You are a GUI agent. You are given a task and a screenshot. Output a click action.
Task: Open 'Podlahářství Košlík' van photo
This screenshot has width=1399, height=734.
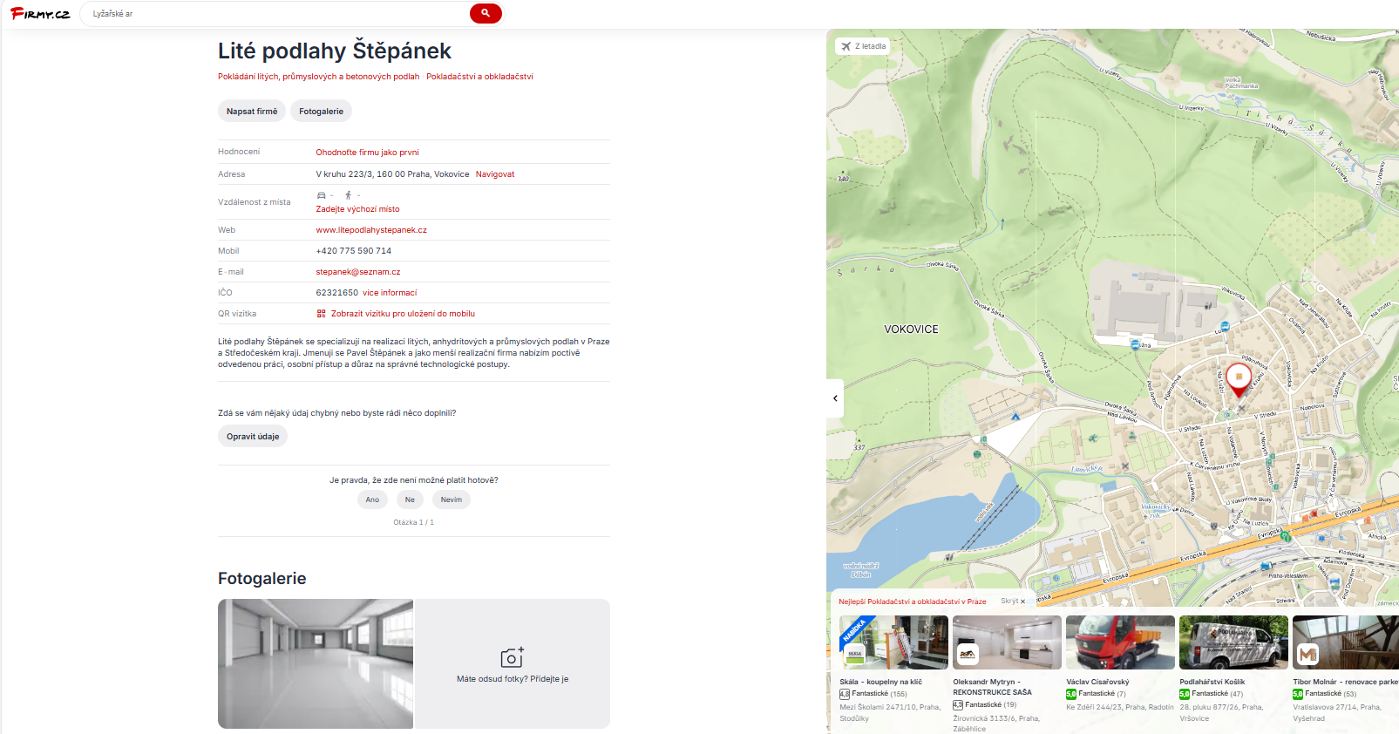[1233, 642]
